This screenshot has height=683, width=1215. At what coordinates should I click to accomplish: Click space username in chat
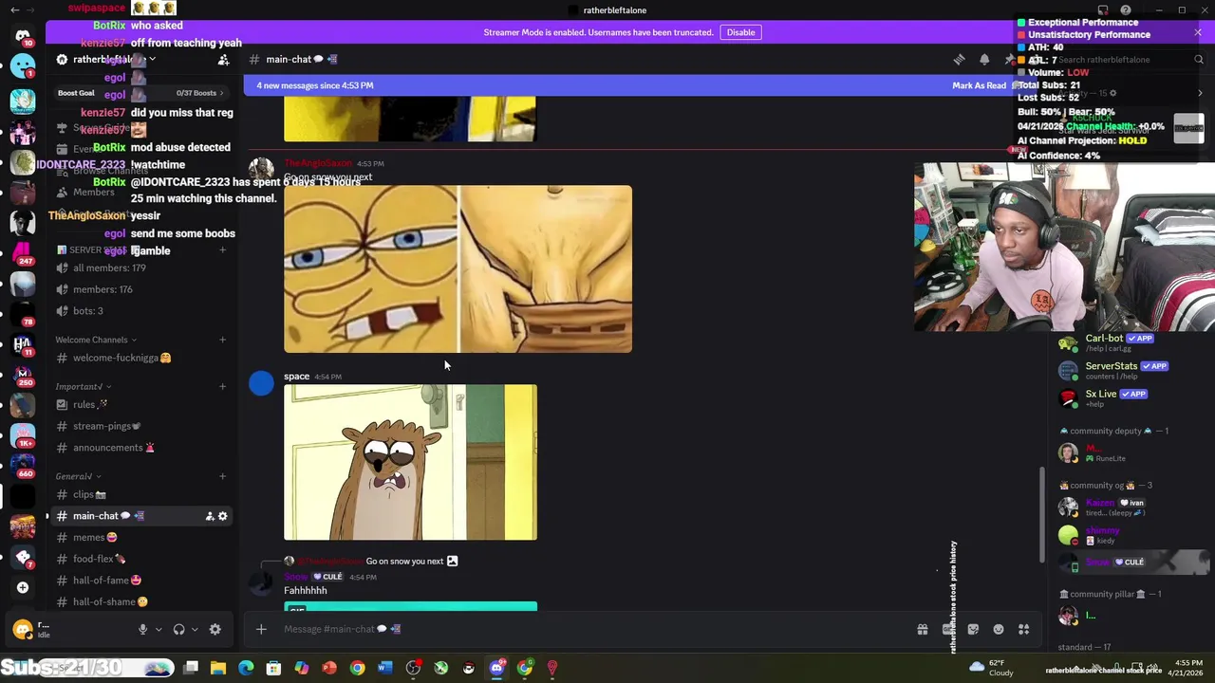pos(296,377)
